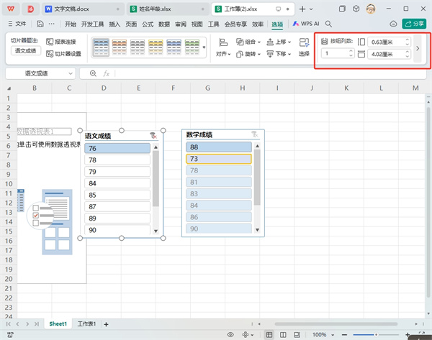
Task: Open the three-dot more commands menu
Action: point(52,24)
